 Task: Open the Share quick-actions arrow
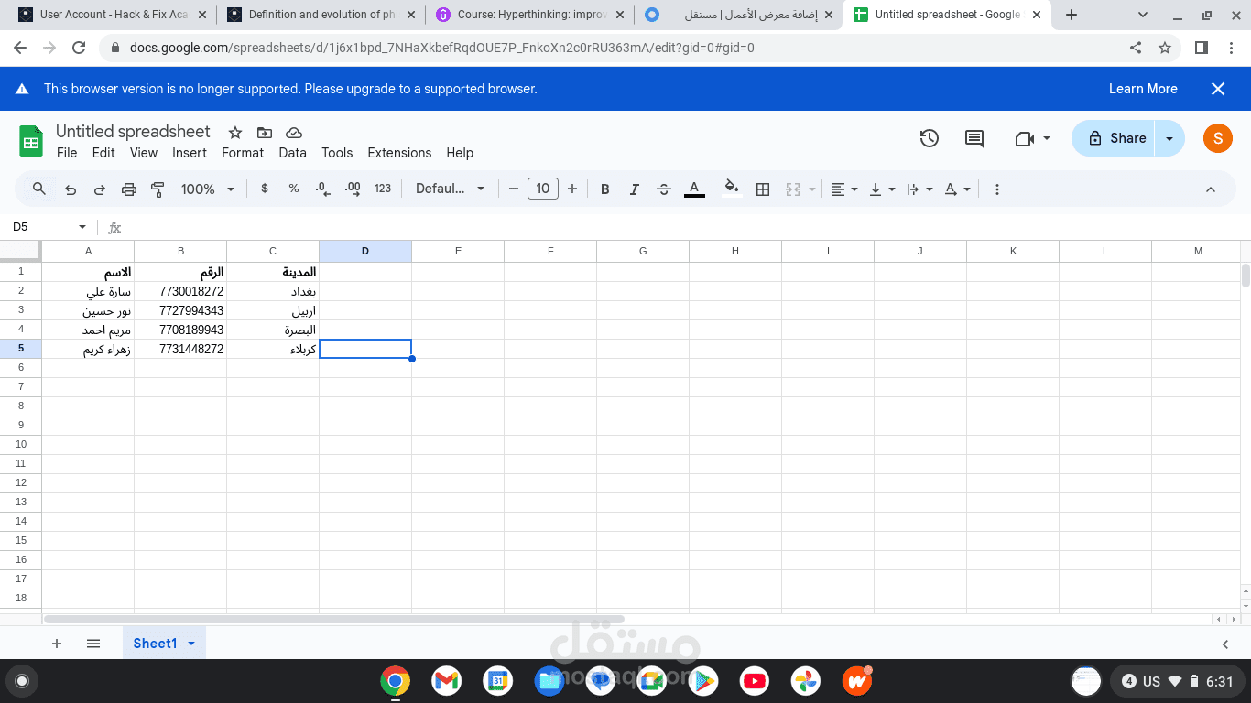[x=1169, y=138]
